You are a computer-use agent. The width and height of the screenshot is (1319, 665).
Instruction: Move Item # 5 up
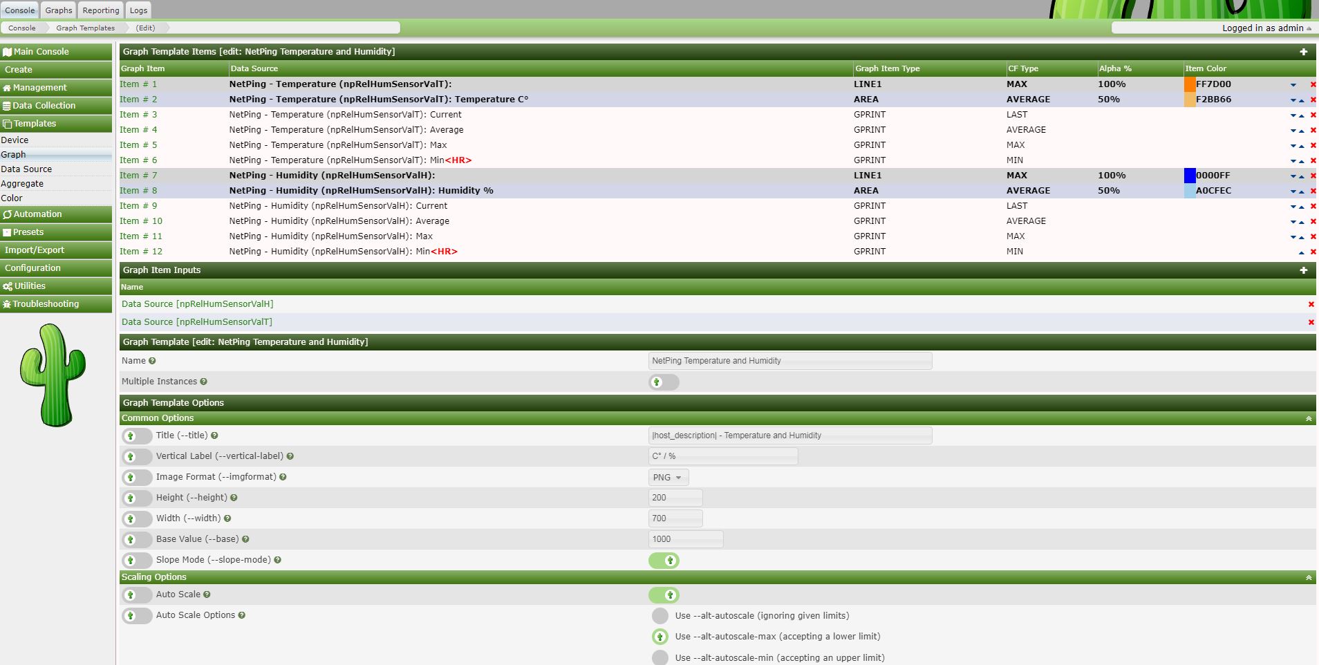[x=1302, y=146]
